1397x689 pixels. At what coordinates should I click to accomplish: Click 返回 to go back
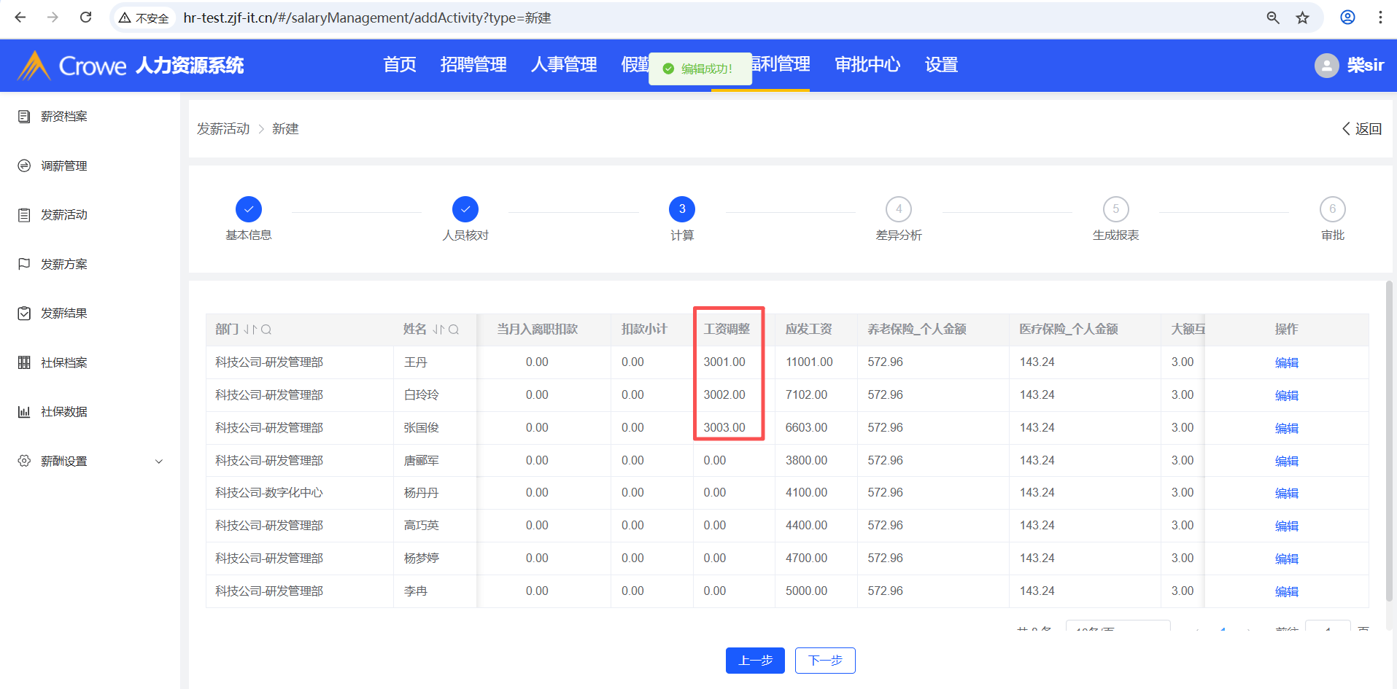click(1362, 129)
